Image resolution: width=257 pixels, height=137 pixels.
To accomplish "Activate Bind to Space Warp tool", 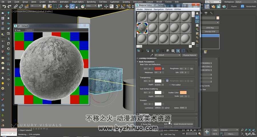I will pos(26,7).
